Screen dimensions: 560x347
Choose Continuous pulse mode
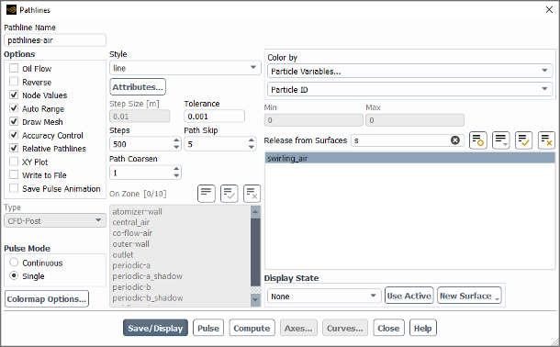click(14, 263)
